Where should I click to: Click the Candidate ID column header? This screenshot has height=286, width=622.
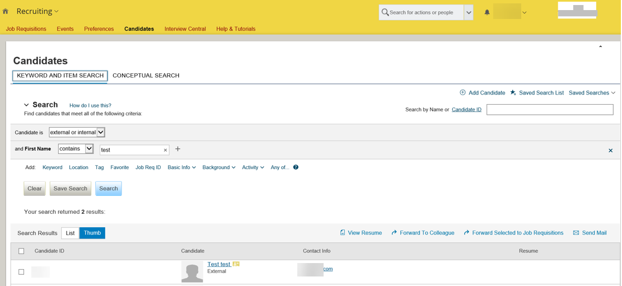click(49, 251)
